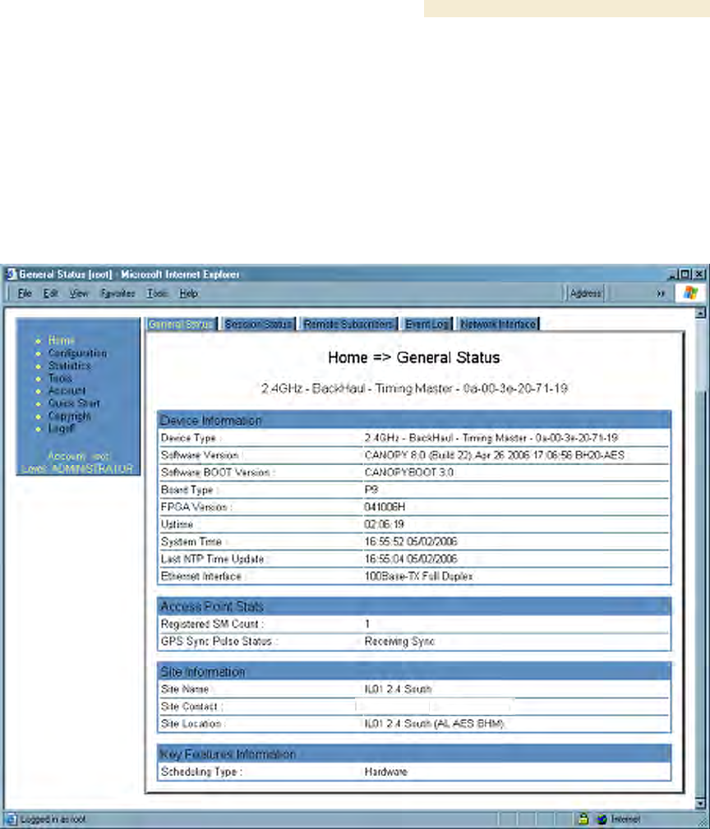
Task: Click the '100Base-TX Full Duplex' value
Action: [418, 576]
